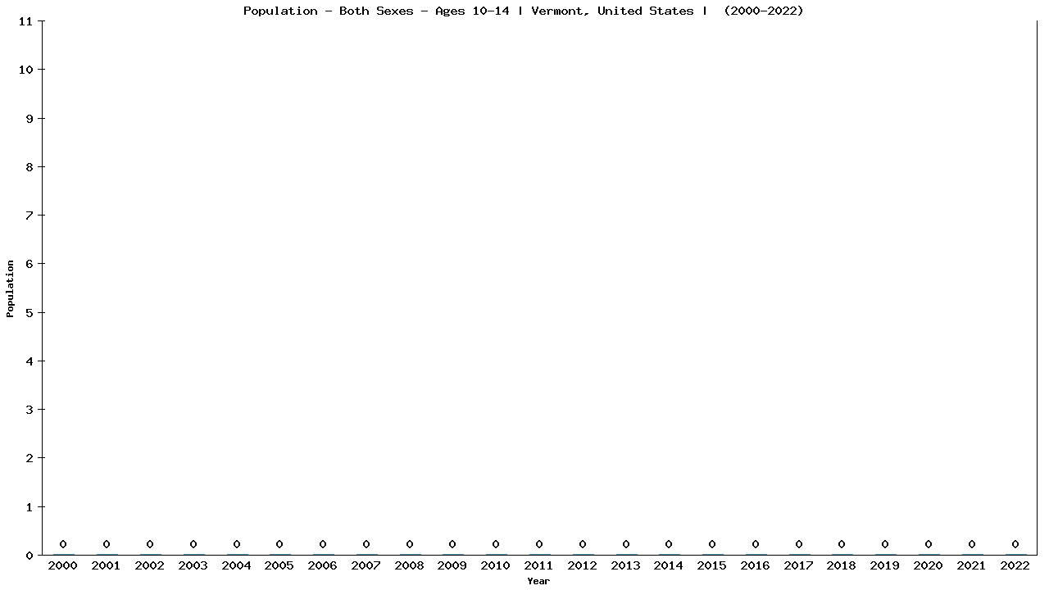Select the 2012 x-axis year label
The width and height of the screenshot is (1049, 590).
click(x=583, y=565)
